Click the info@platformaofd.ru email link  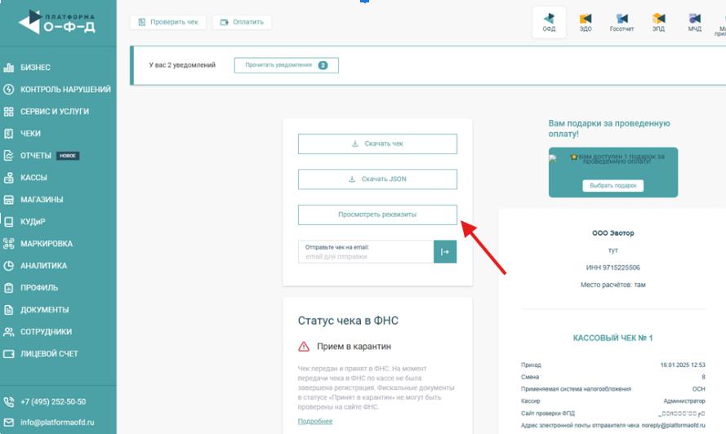pyautogui.click(x=57, y=423)
